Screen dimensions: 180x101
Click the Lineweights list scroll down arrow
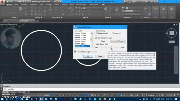pos(91,46)
